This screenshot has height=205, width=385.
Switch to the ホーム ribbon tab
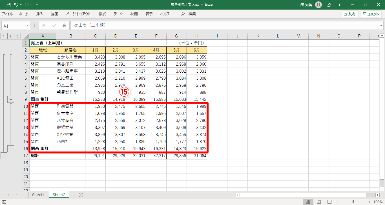24,14
